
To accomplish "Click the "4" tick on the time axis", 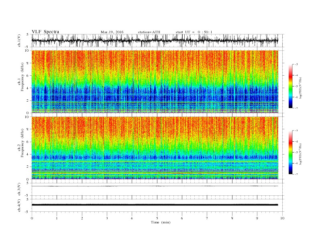I will (x=132, y=218).
